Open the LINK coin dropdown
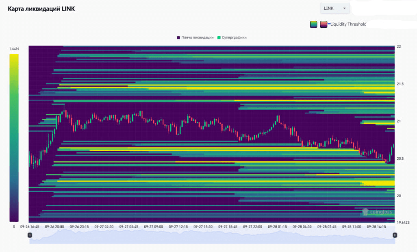 click(334, 8)
